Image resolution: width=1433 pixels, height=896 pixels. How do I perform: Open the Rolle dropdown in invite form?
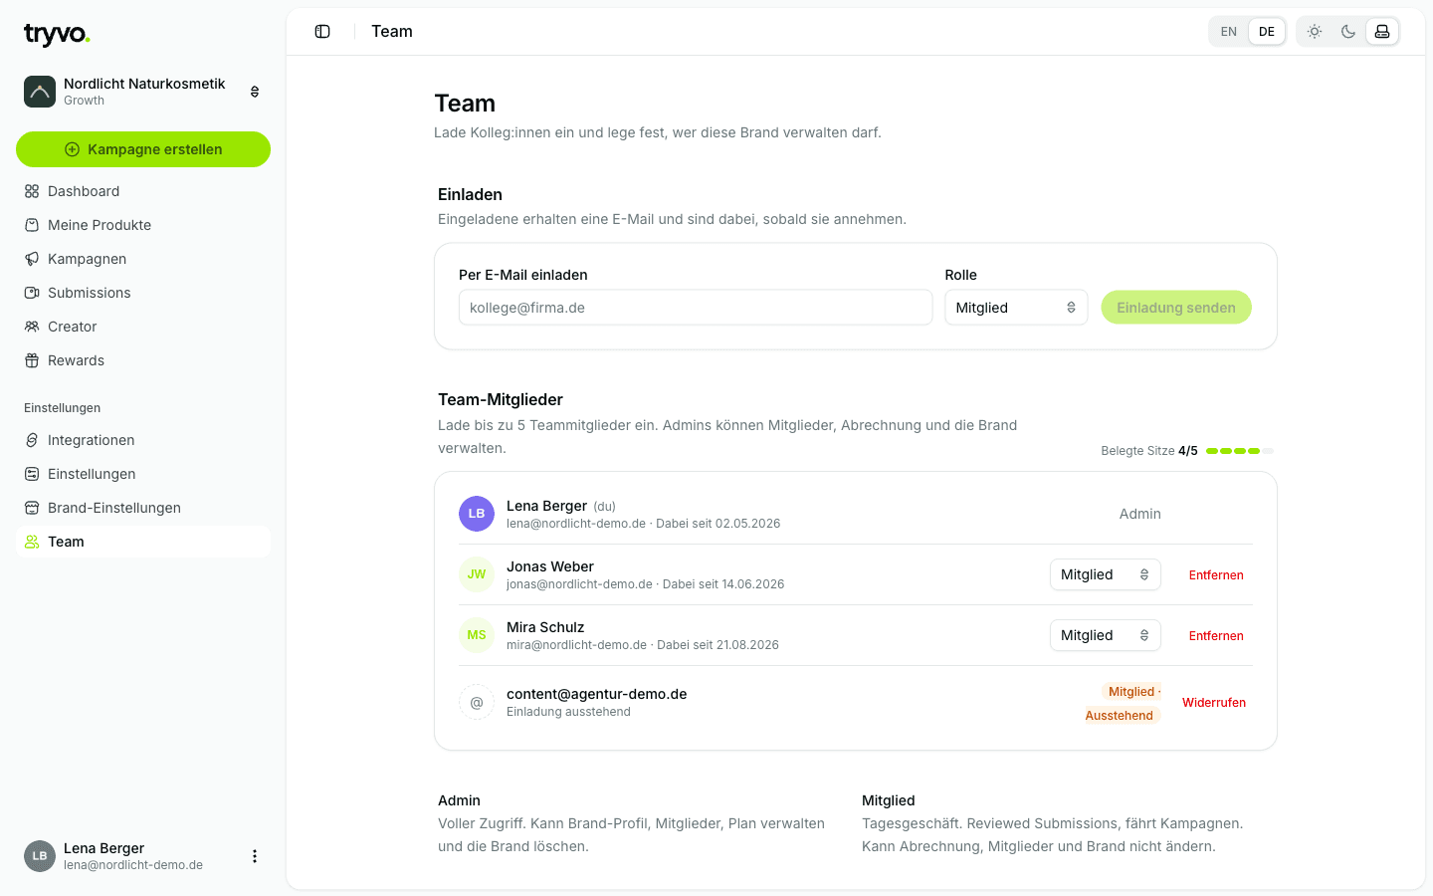(1016, 308)
